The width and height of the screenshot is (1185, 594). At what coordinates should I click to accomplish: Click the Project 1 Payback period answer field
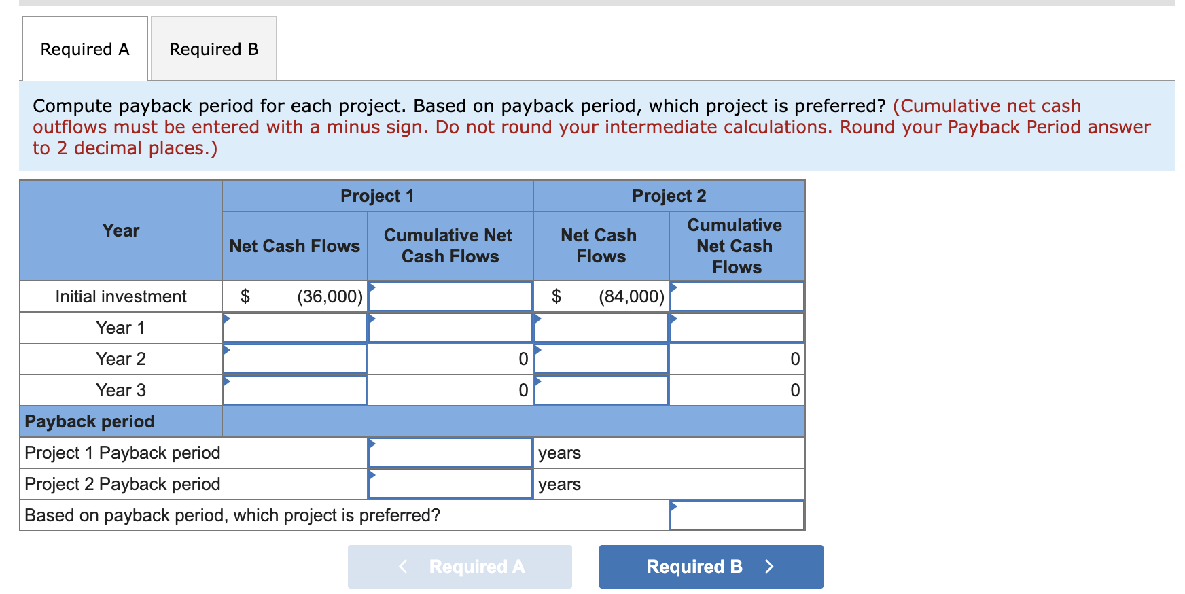tap(450, 453)
